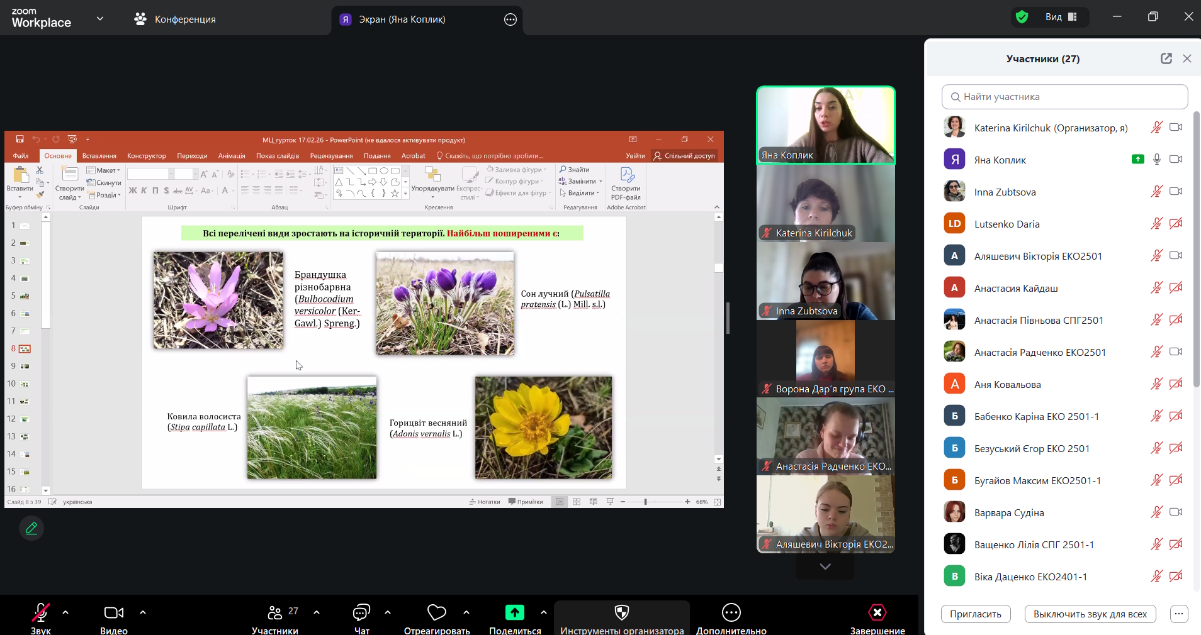
Task: Toggle Яна Коплик's microphone in list
Action: (1156, 160)
